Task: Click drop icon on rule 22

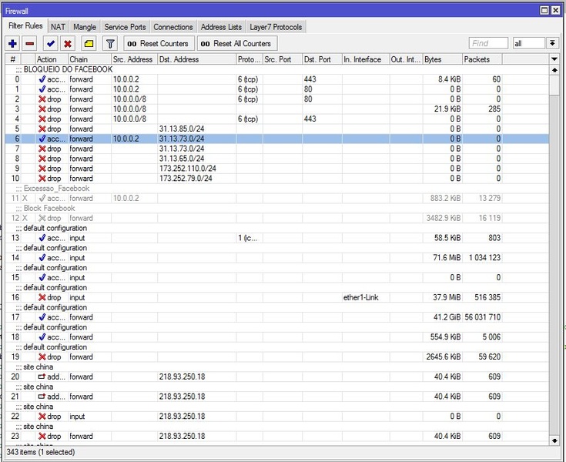Action: (42, 416)
